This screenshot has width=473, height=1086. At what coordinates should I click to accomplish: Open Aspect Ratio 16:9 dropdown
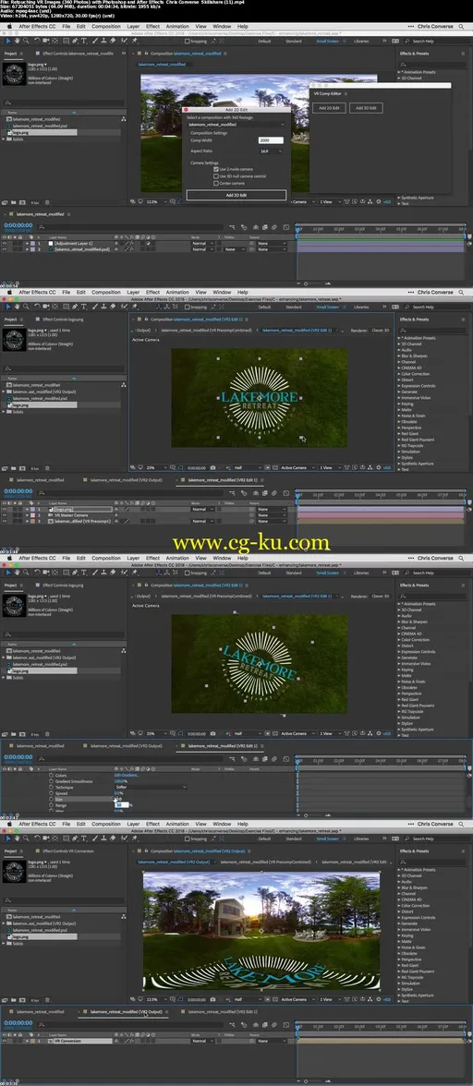[271, 151]
